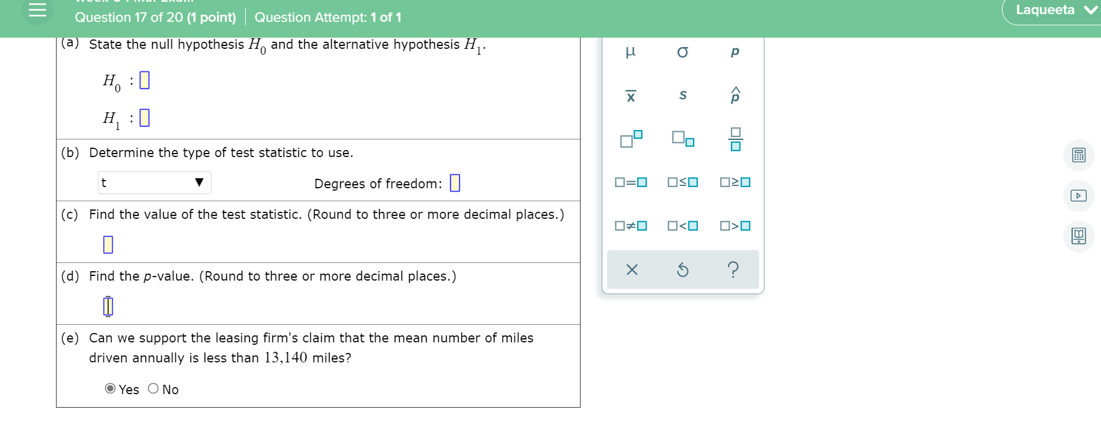Open the calculator tool
The image size is (1101, 433).
point(1079,155)
